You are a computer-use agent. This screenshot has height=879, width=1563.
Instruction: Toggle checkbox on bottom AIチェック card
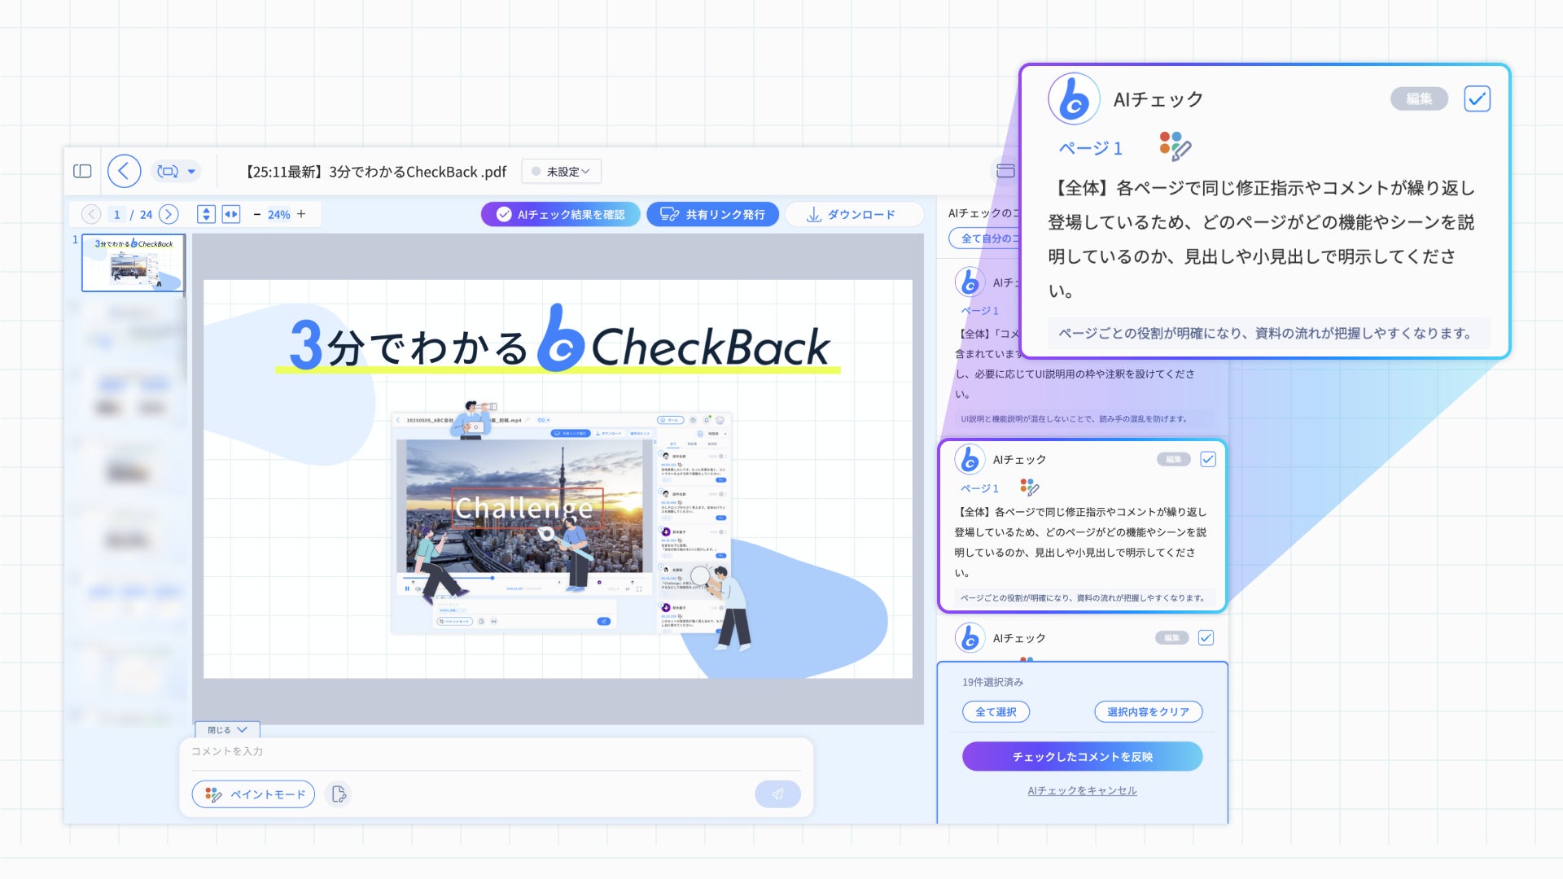click(1206, 637)
